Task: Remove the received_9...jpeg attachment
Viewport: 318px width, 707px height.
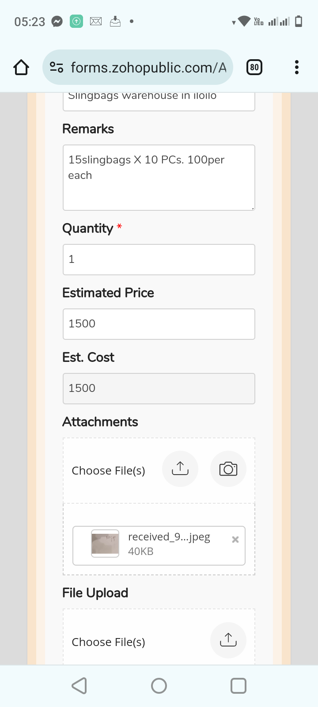Action: pos(235,539)
